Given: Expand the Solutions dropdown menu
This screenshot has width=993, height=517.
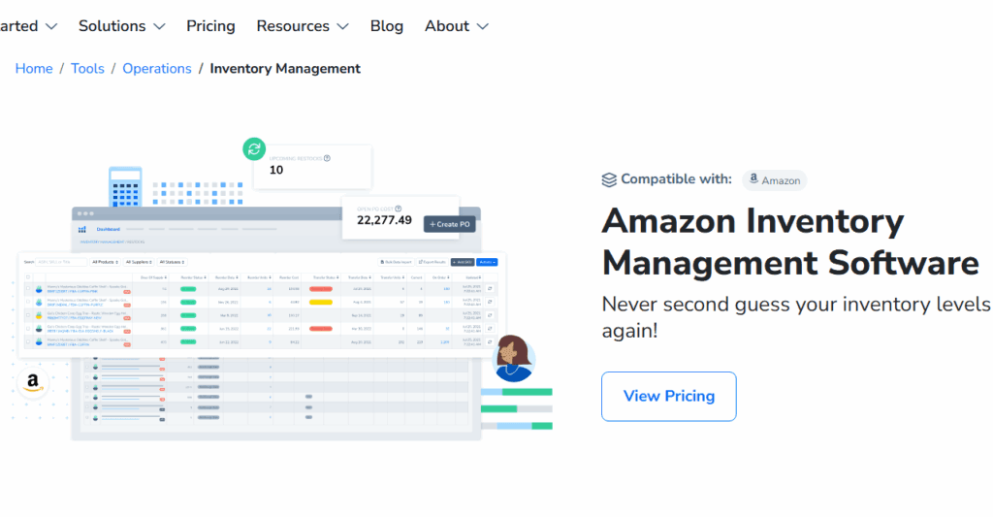Looking at the screenshot, I should 121,26.
